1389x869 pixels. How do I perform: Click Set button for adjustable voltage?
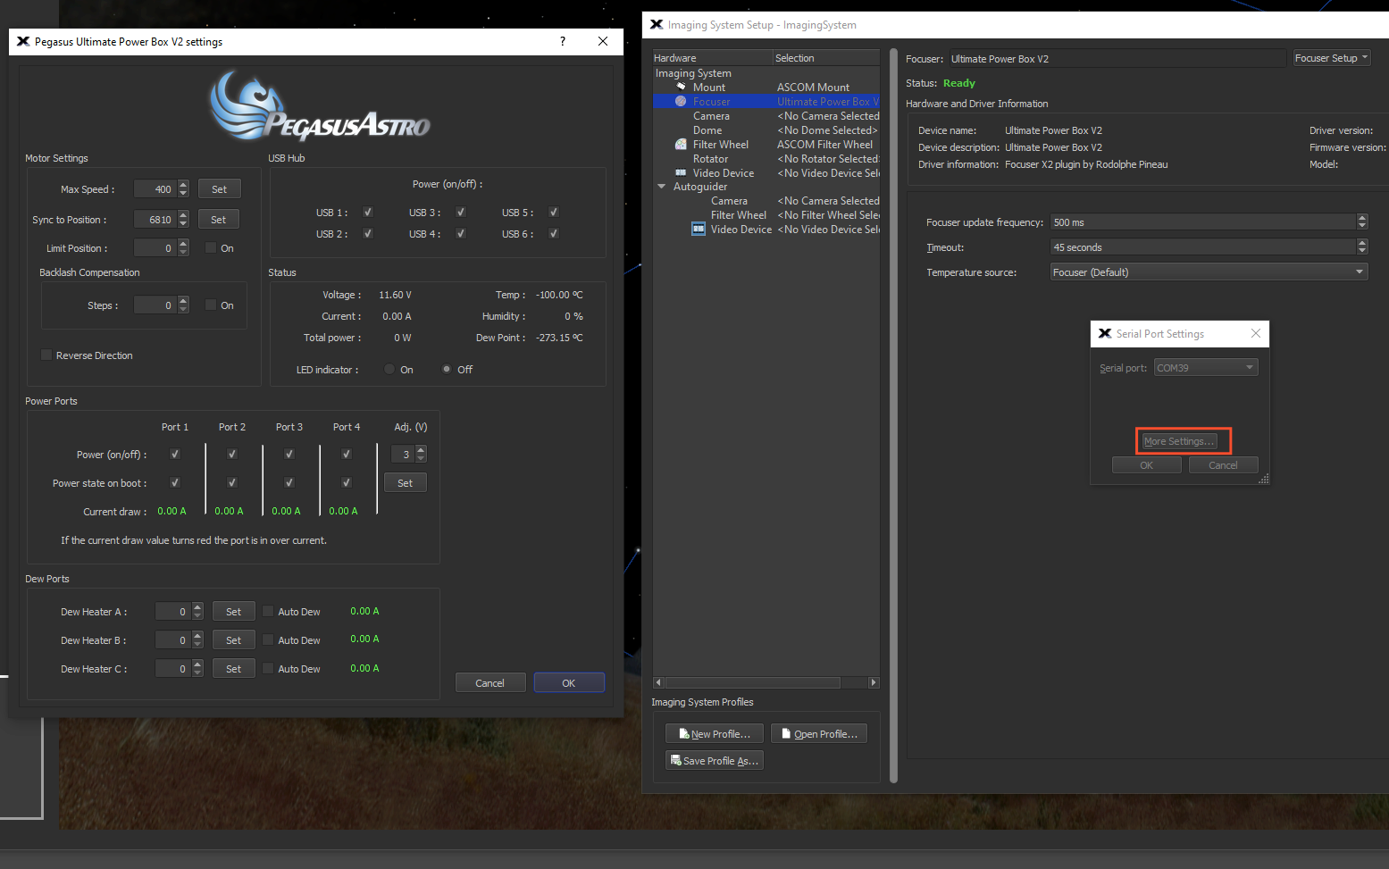[405, 482]
